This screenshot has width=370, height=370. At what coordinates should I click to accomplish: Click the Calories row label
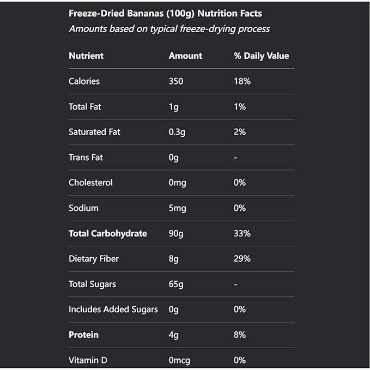point(84,81)
